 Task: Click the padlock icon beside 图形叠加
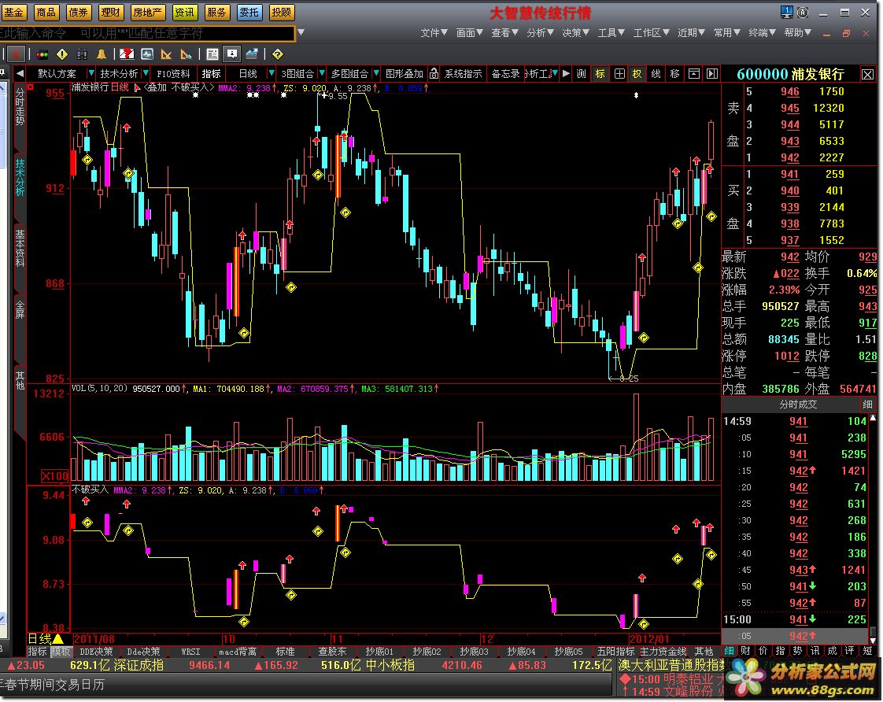pyautogui.click(x=434, y=74)
